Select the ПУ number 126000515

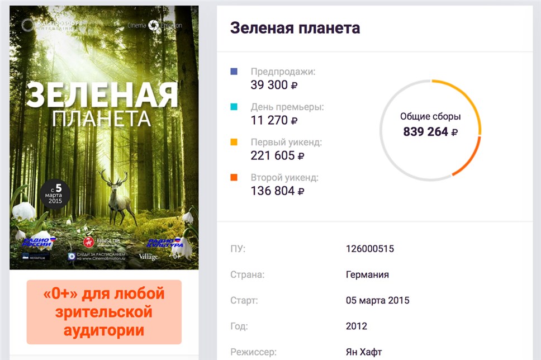click(370, 249)
